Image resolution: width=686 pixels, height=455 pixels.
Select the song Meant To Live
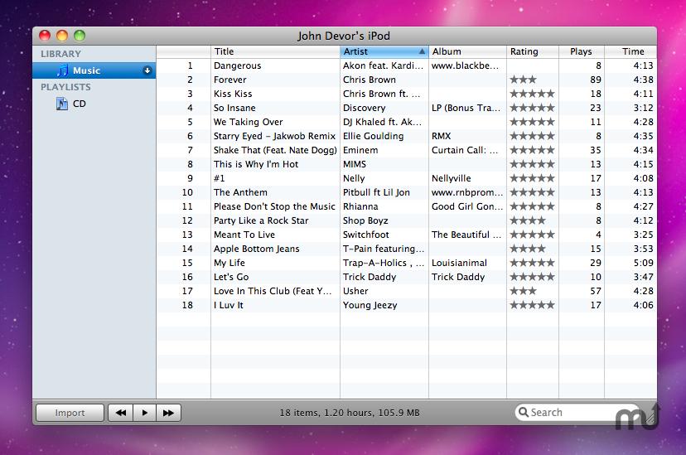click(x=244, y=235)
